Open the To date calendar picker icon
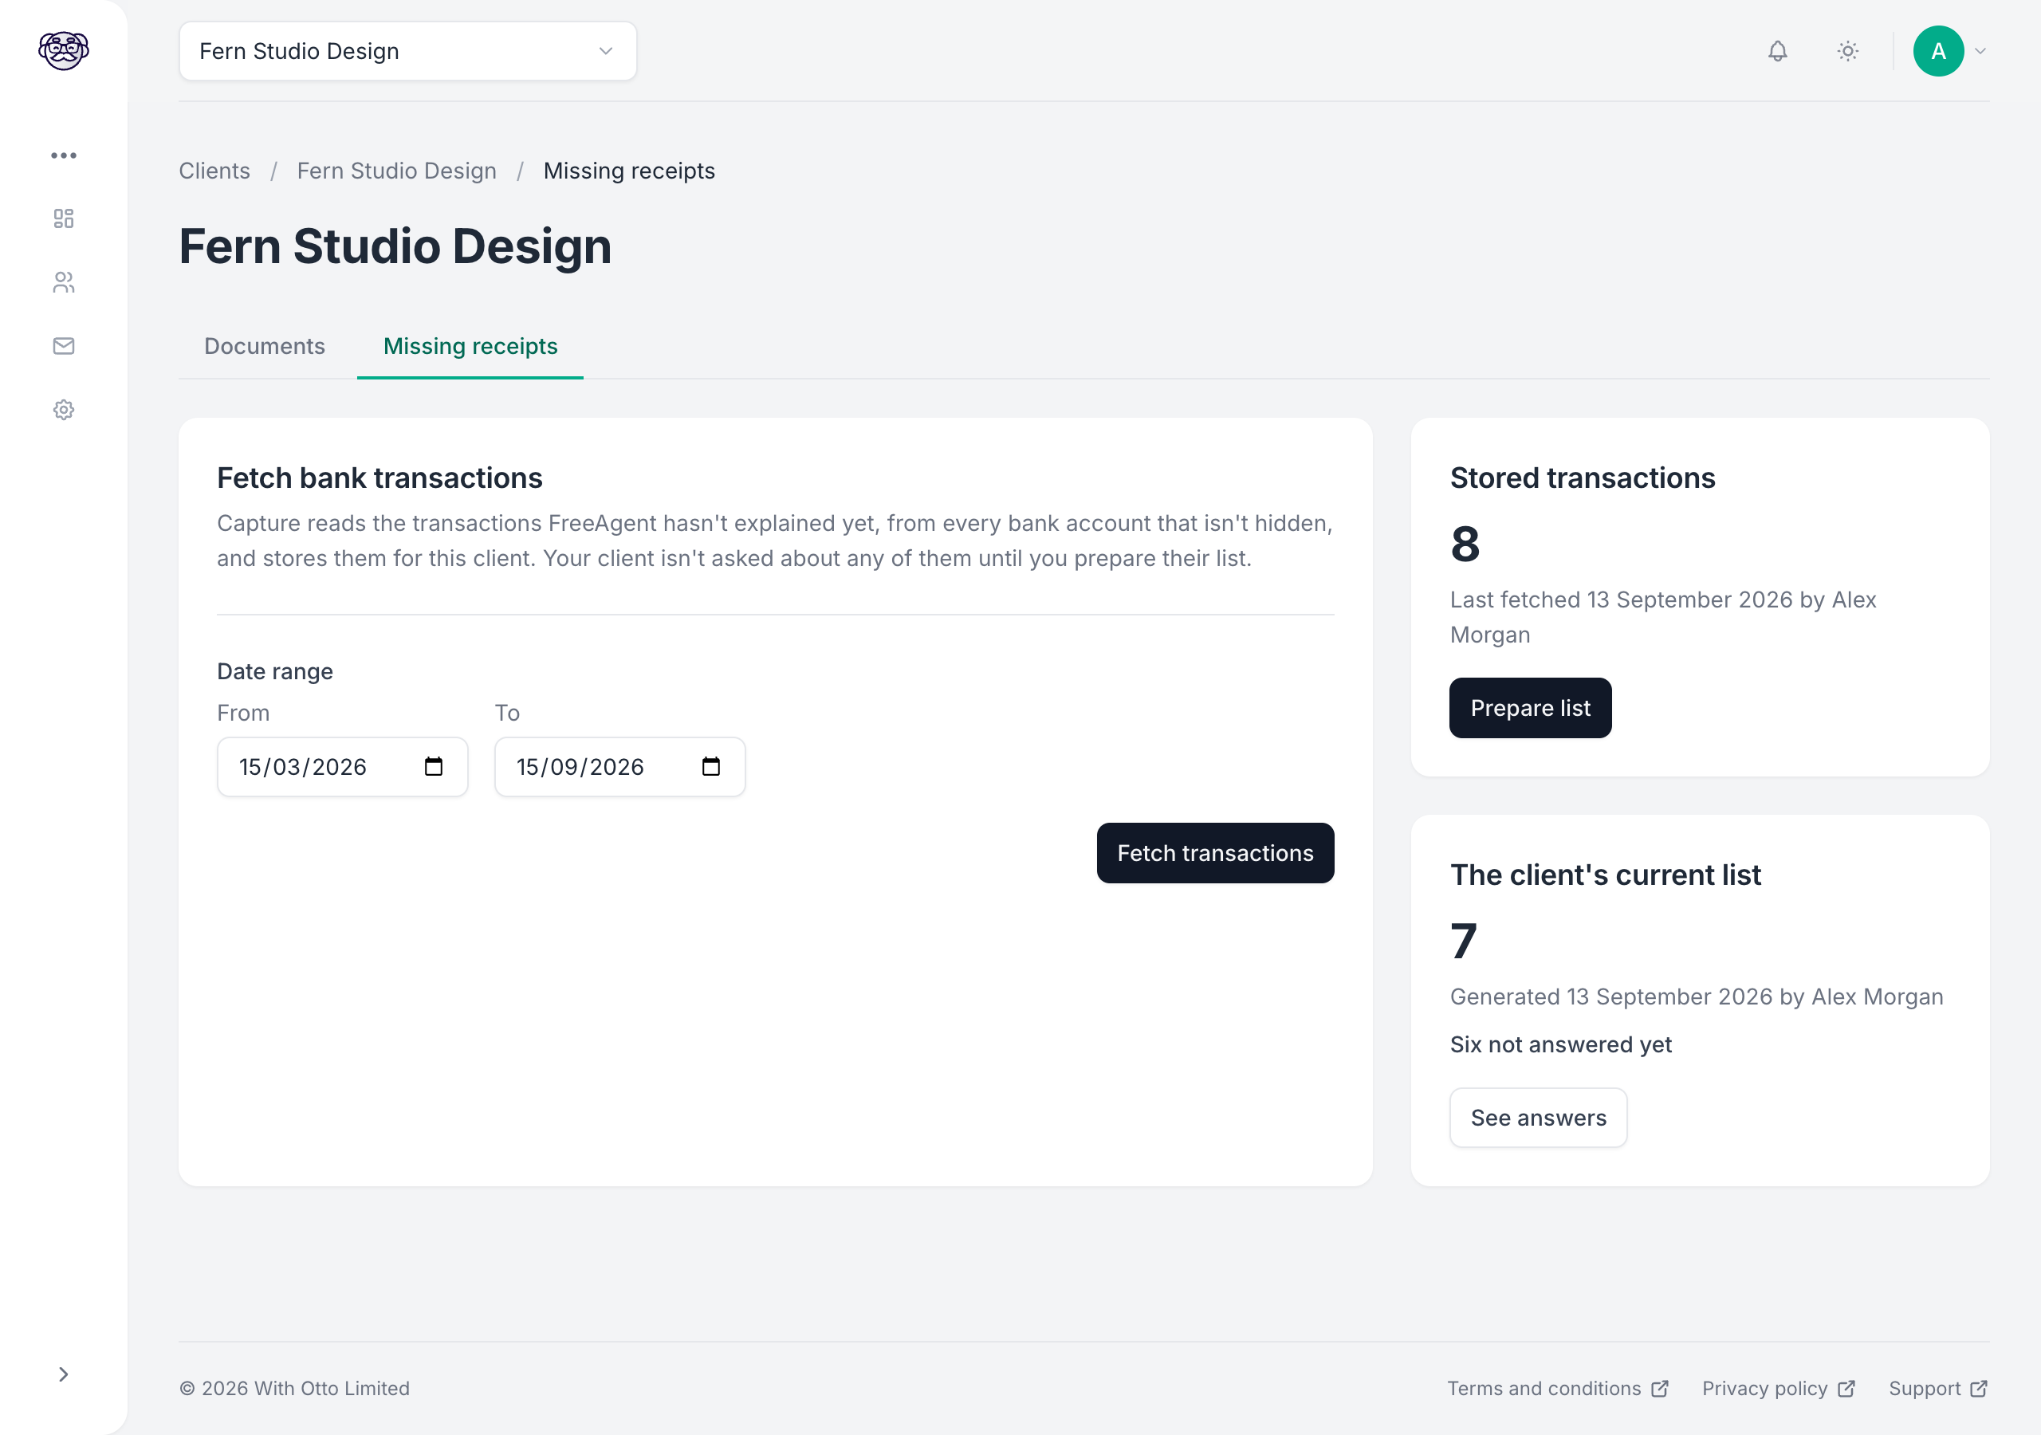The image size is (2041, 1435). (x=711, y=766)
